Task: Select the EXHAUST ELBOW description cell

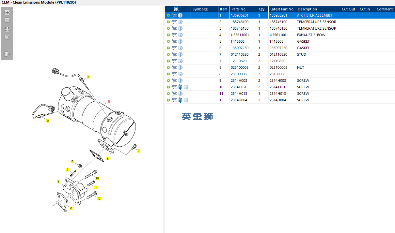Action: coord(318,35)
